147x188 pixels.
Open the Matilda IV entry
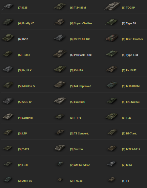(27, 86)
